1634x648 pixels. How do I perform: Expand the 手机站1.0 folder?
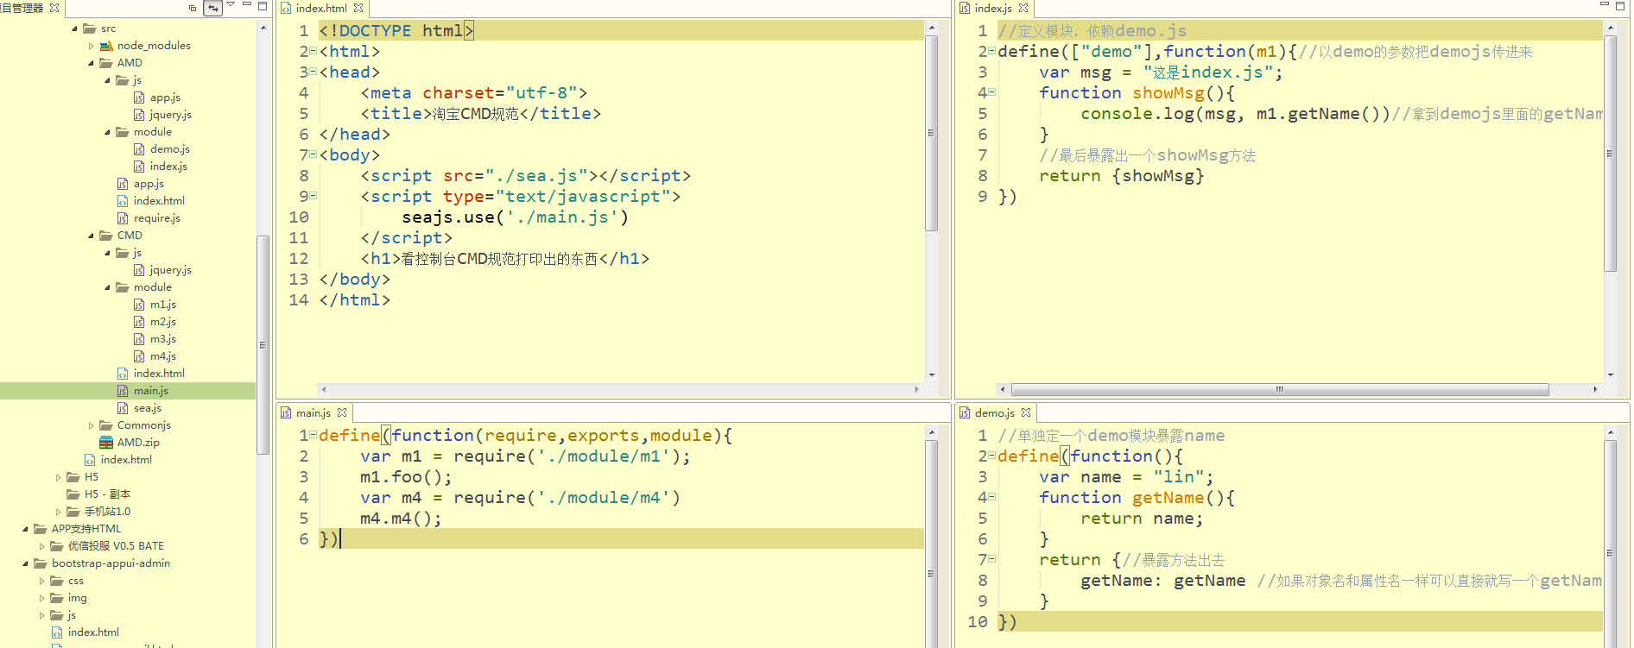pos(58,512)
